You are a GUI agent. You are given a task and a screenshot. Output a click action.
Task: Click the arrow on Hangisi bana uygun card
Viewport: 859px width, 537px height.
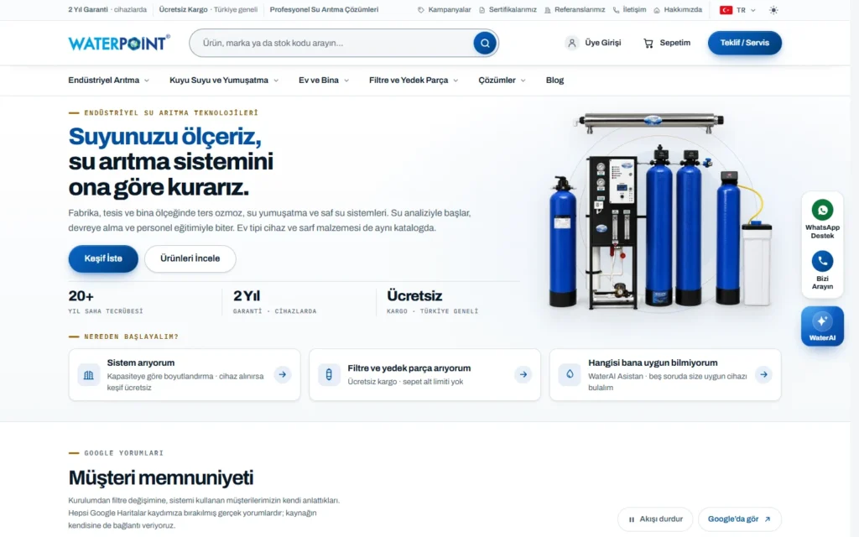(x=763, y=375)
